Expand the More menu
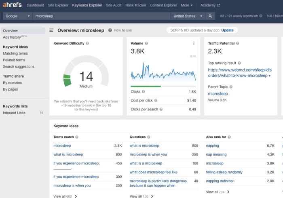 click(187, 5)
